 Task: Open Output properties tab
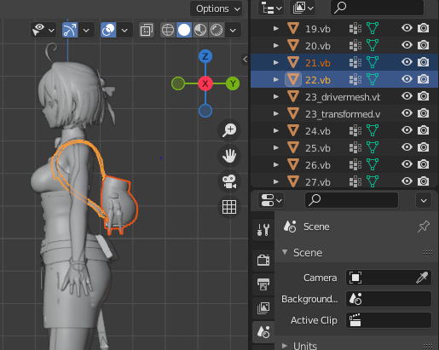(x=263, y=284)
